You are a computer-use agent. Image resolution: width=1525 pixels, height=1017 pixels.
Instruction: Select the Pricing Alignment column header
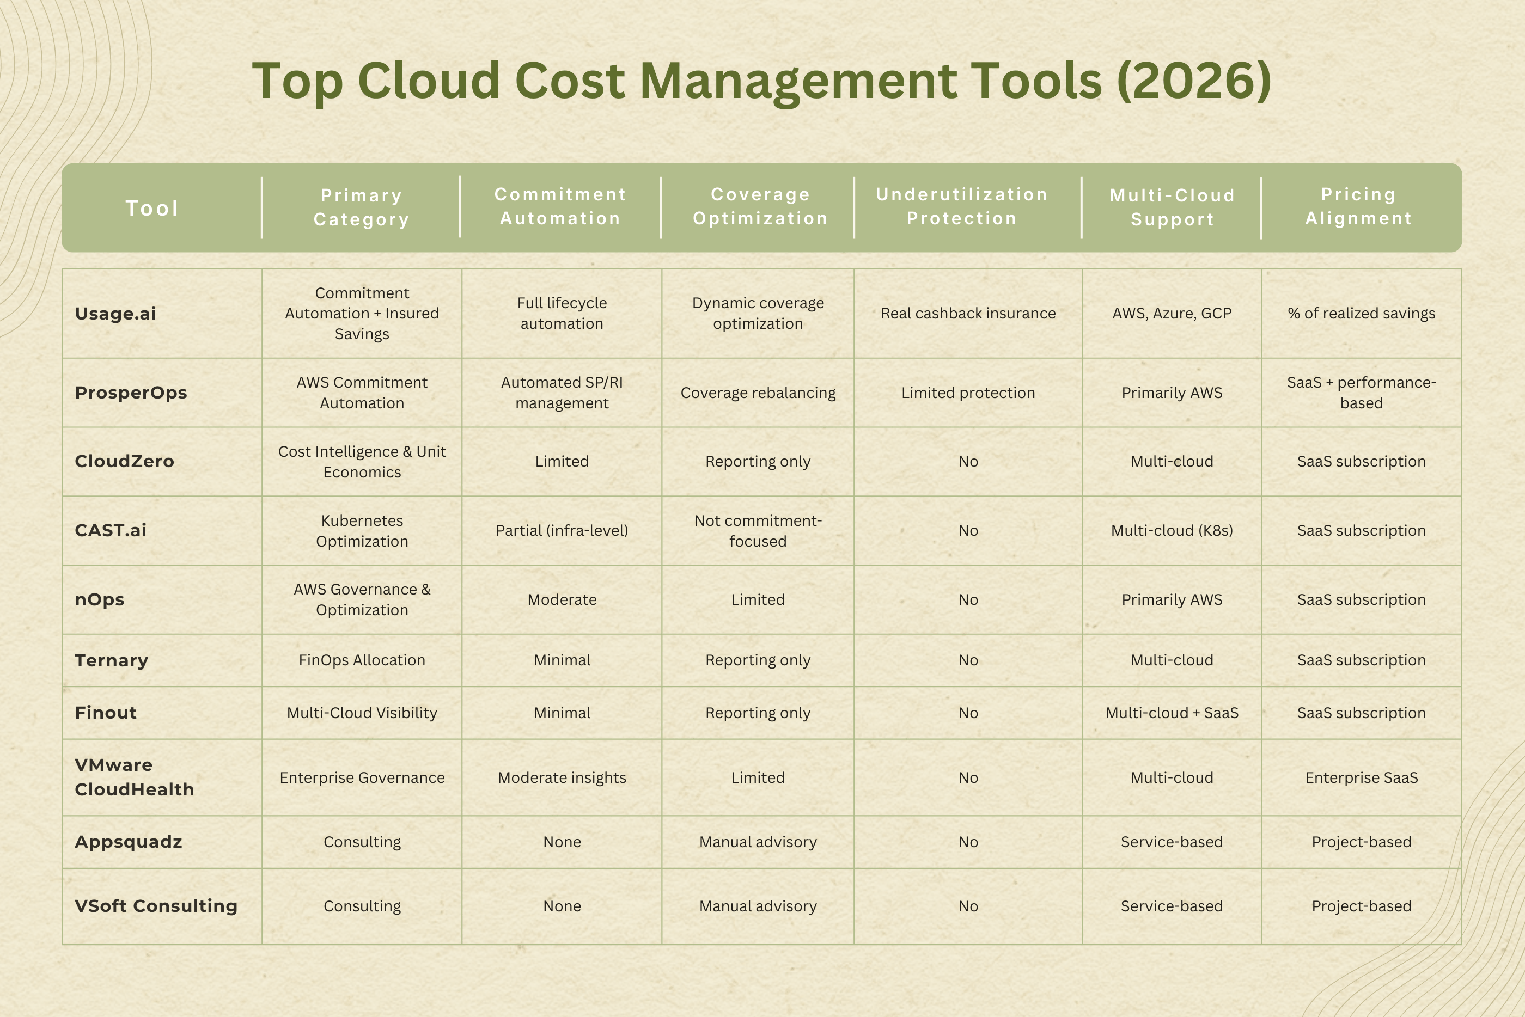point(1359,206)
